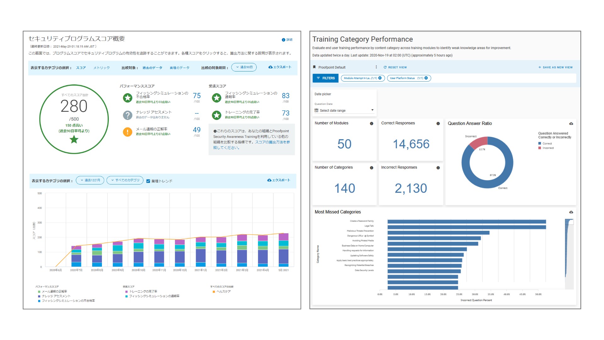The width and height of the screenshot is (604, 340).
Task: Click the RESET VIEW button
Action: [x=395, y=67]
